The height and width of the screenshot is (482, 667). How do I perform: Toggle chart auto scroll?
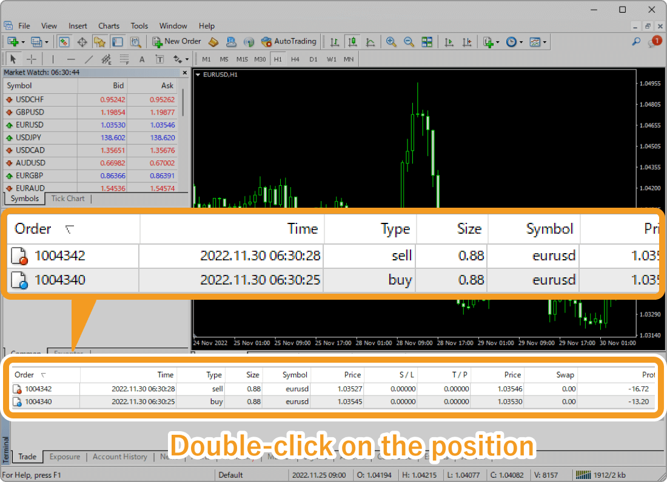pyautogui.click(x=448, y=41)
